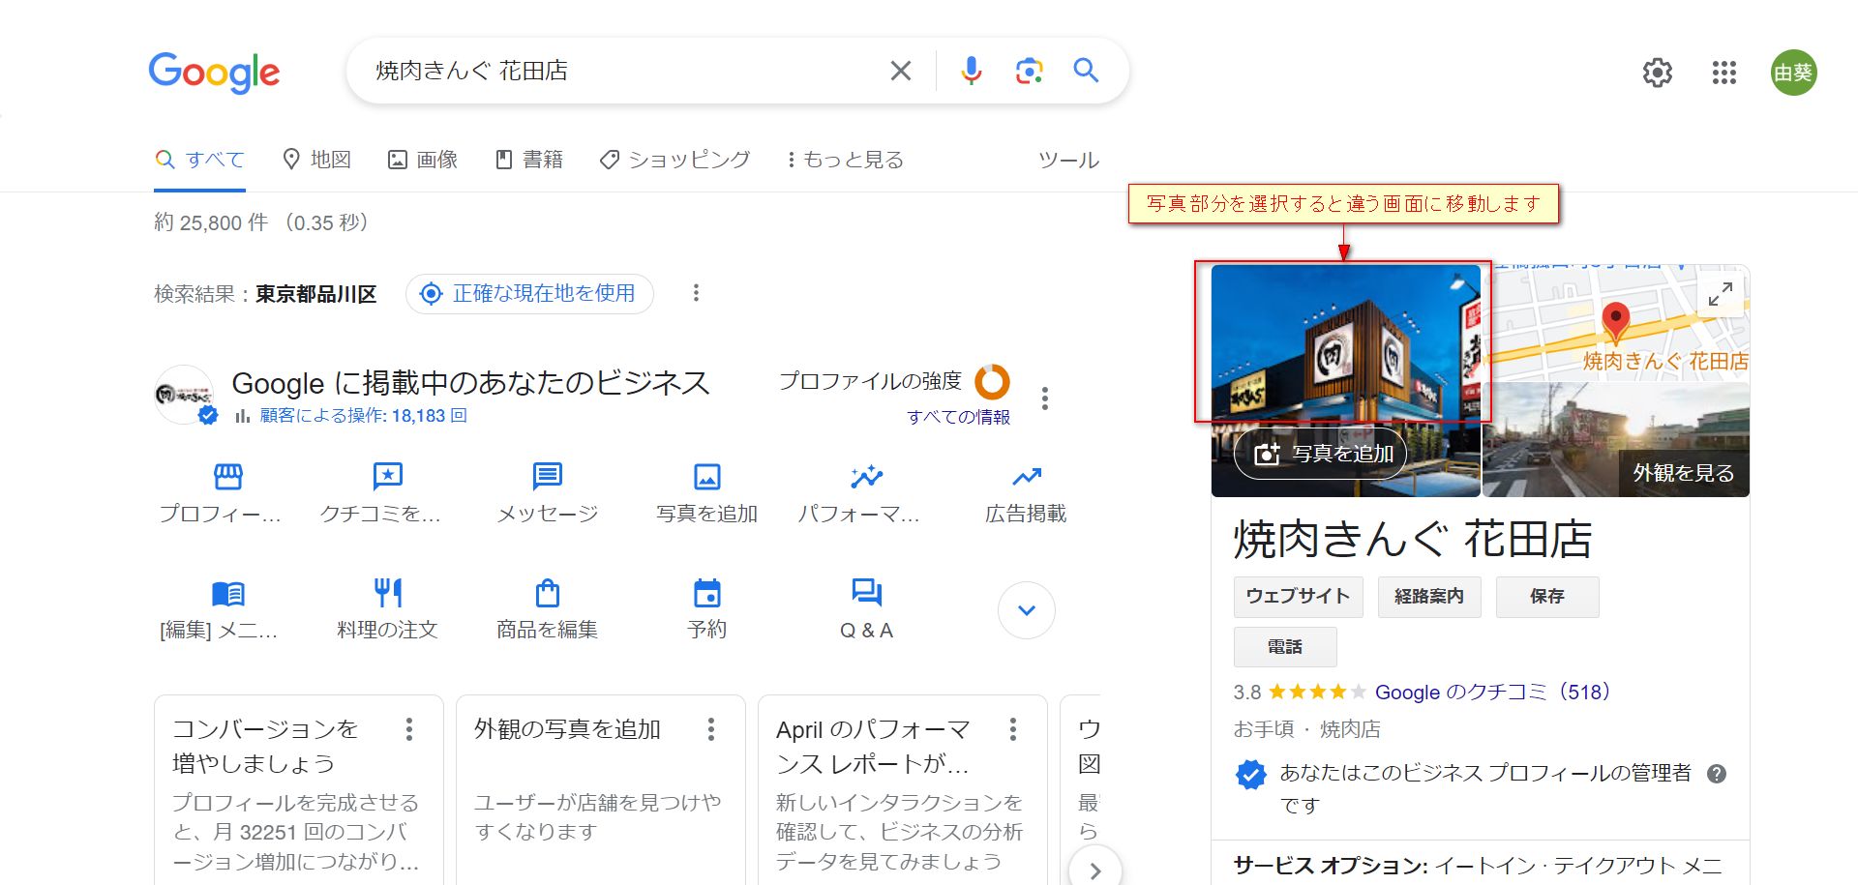Open Google Lens image search
The width and height of the screenshot is (1858, 885).
coord(1029,71)
